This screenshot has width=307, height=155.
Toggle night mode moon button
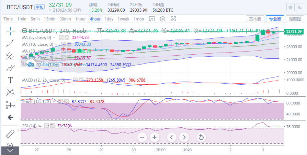click(300, 8)
